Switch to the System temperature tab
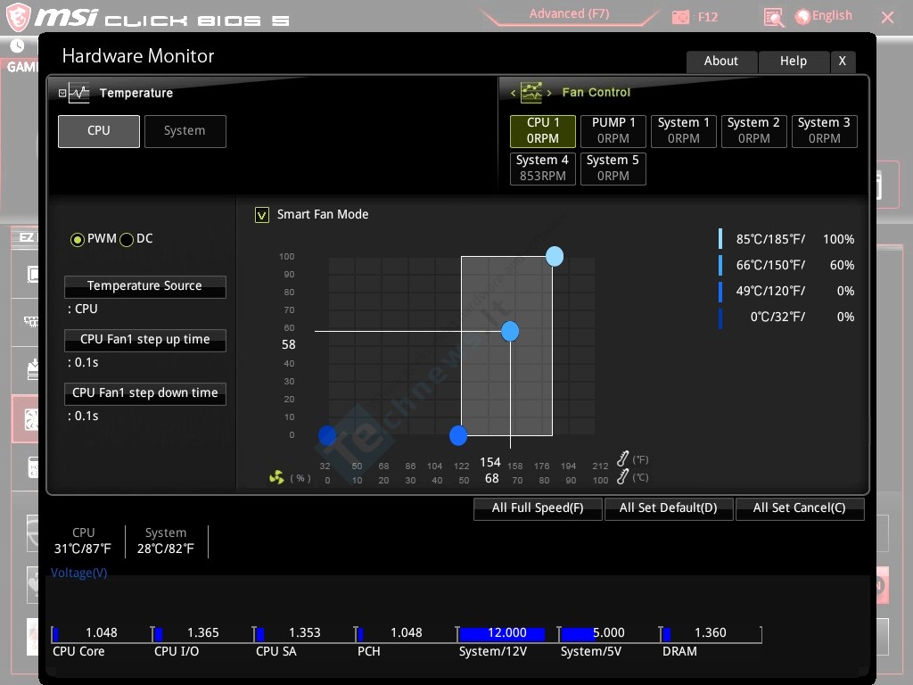 185,131
